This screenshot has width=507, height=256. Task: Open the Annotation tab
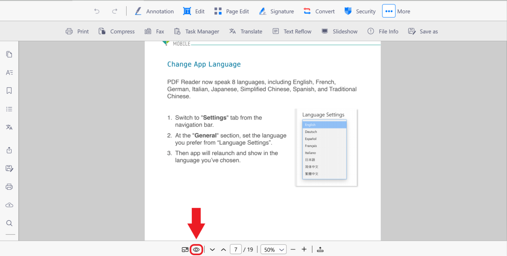[x=154, y=11]
